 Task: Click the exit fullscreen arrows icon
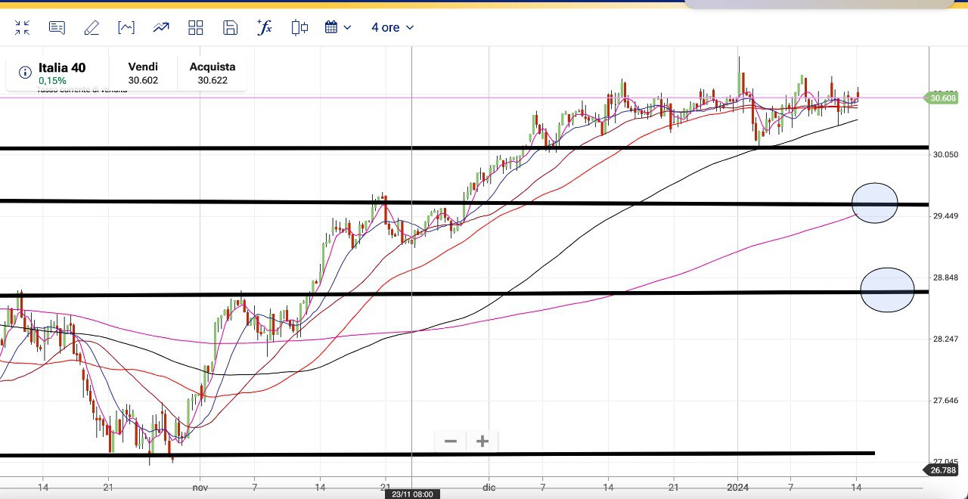23,28
